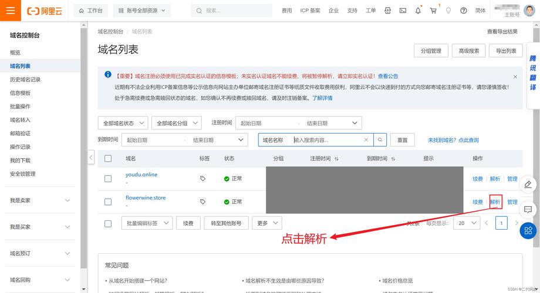Click the search magnifier in the top bar
This screenshot has width=540, height=293.
(199, 11)
